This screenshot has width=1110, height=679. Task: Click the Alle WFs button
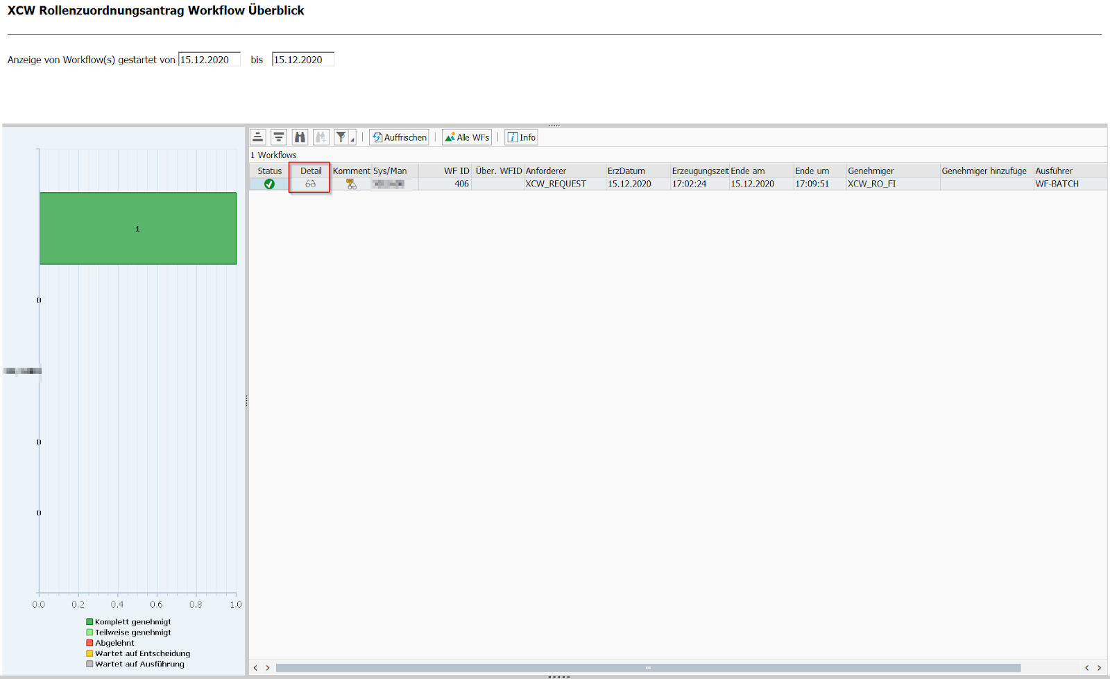[x=467, y=137]
